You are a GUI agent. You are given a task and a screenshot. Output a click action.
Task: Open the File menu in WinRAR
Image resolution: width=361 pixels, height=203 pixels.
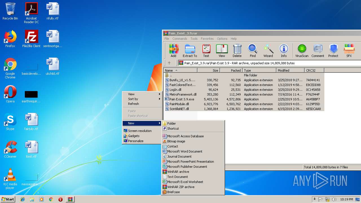pos(167,39)
